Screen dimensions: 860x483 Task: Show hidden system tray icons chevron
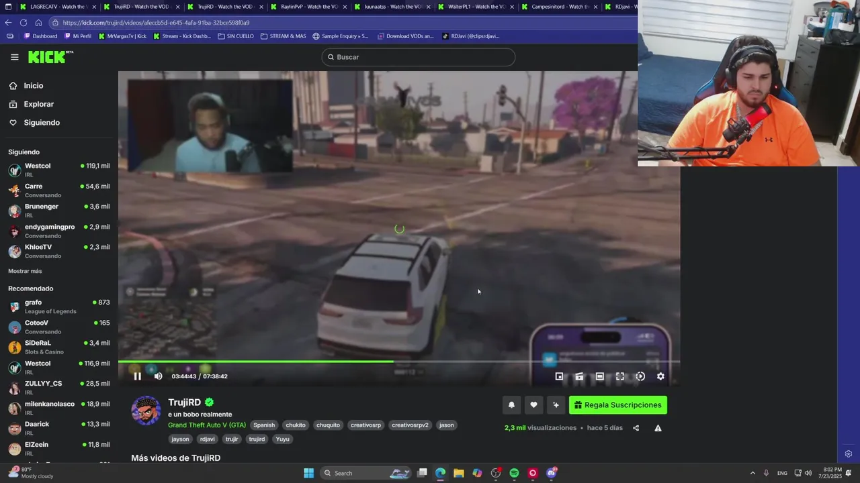coord(752,473)
